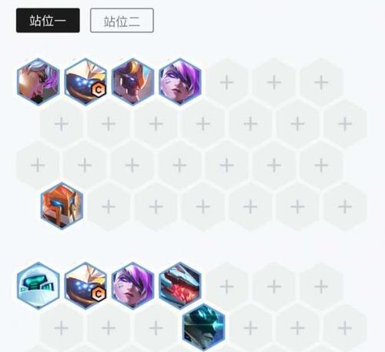Screen dimensions: 385x352
Task: Add unit to last empty slot in top row
Action: pos(321,82)
